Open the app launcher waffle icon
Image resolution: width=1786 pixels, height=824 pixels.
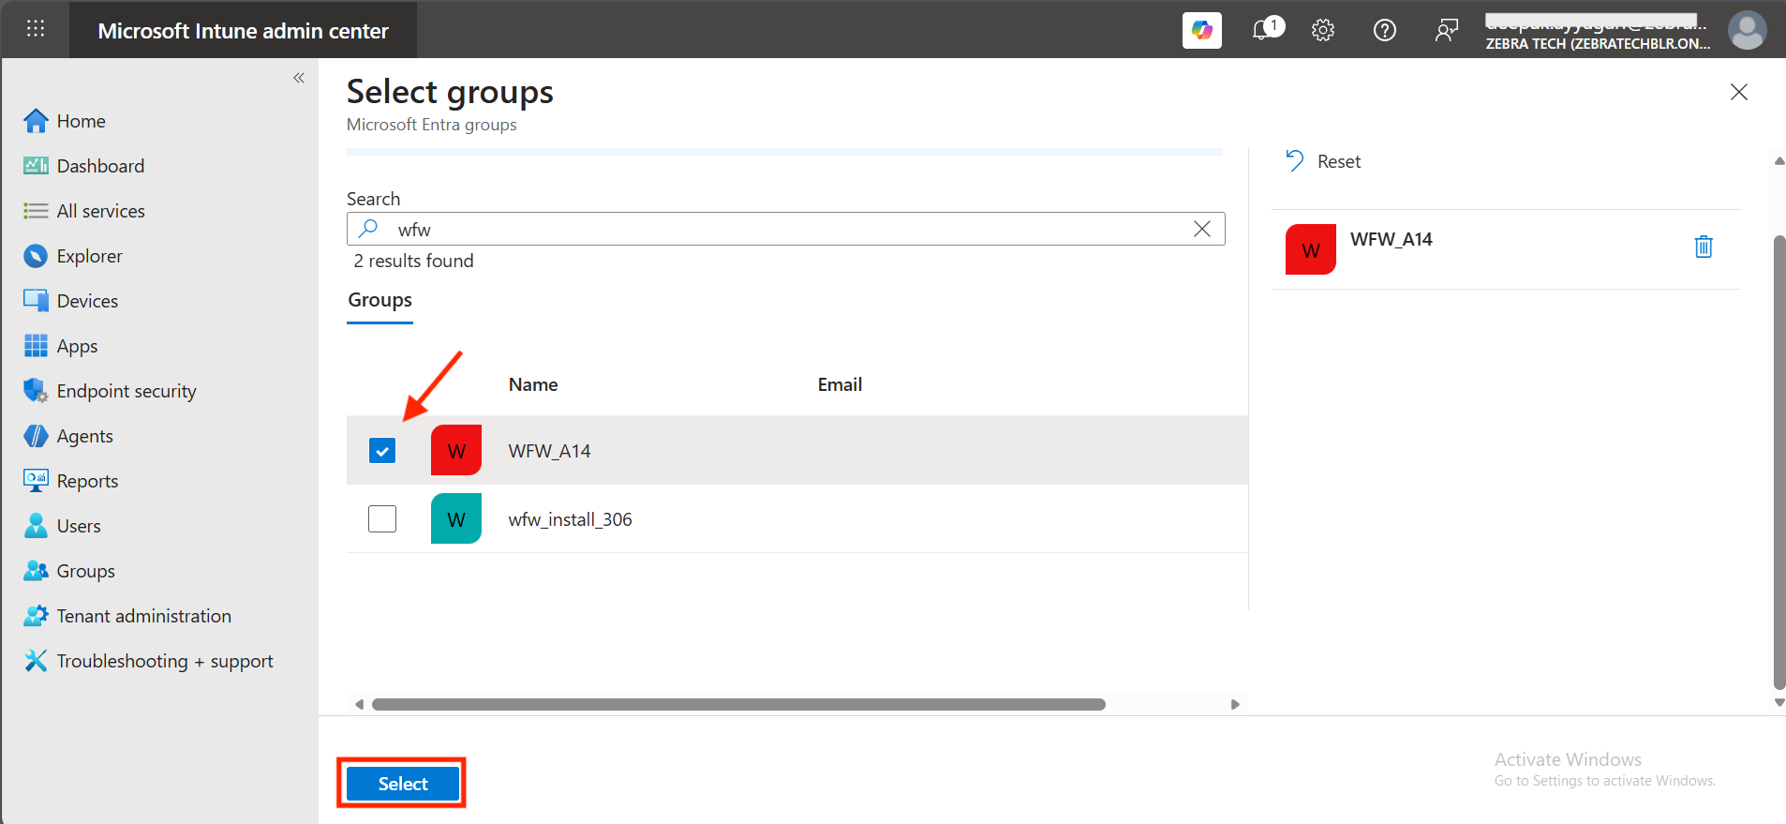(36, 29)
